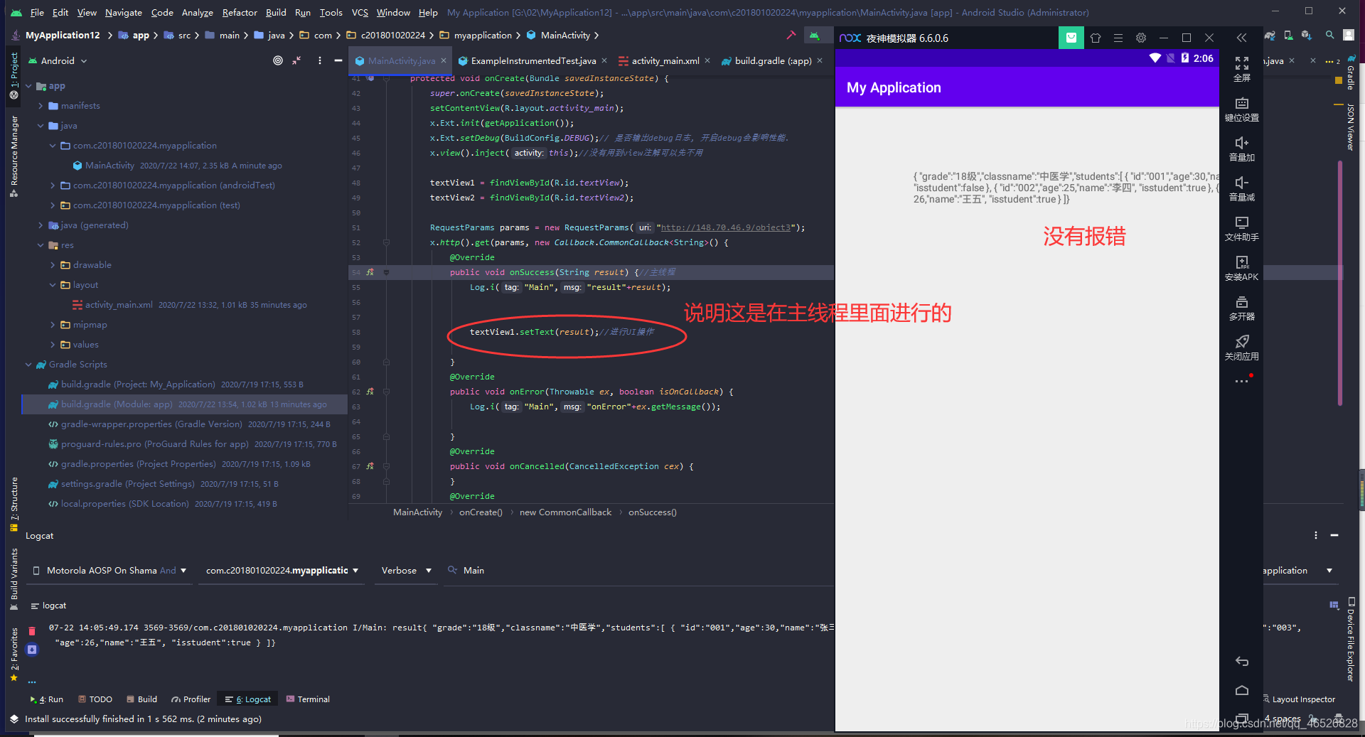Switch to activity_main.xml editor tab
The width and height of the screenshot is (1365, 737).
pyautogui.click(x=665, y=60)
